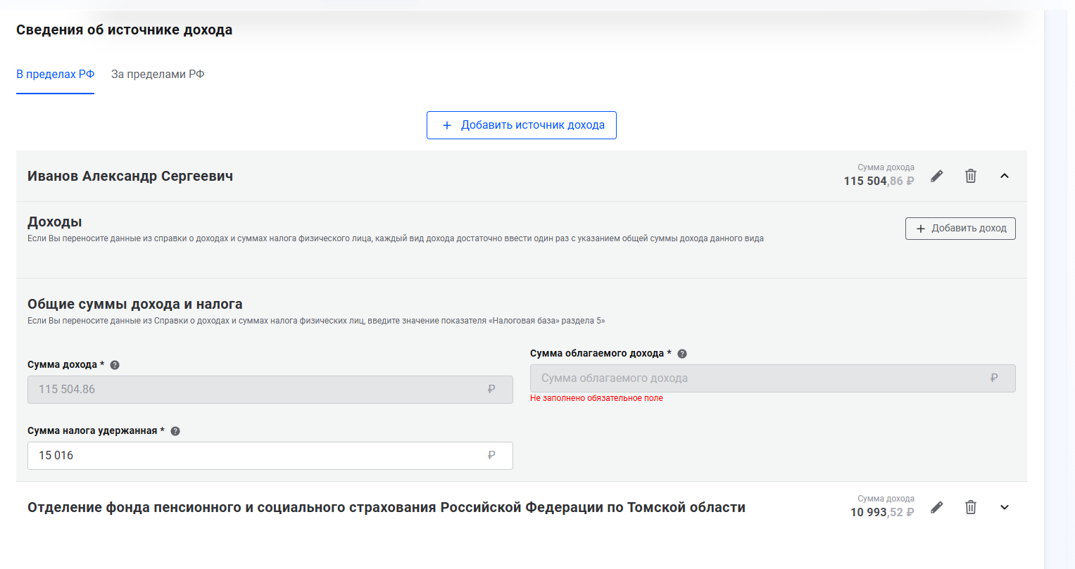Click the 115 504,86 ₽ income total
This screenshot has width=1075, height=569.
(x=879, y=181)
